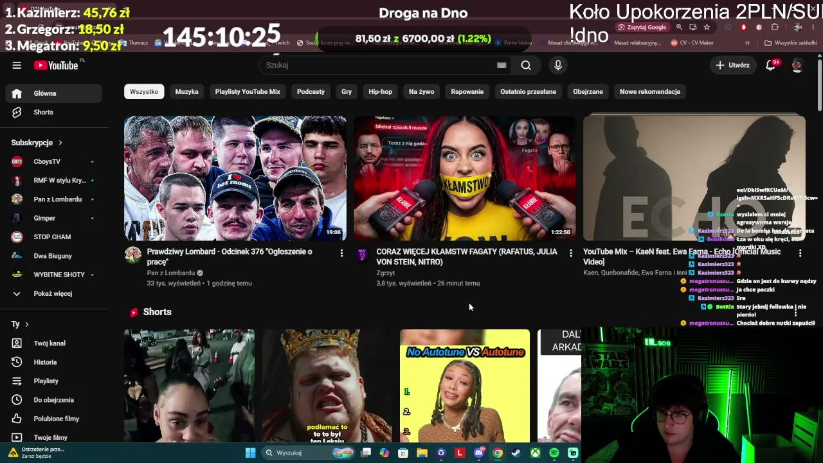Open options menu for Coraz więcej kłamstw video
The height and width of the screenshot is (463, 823).
(571, 253)
